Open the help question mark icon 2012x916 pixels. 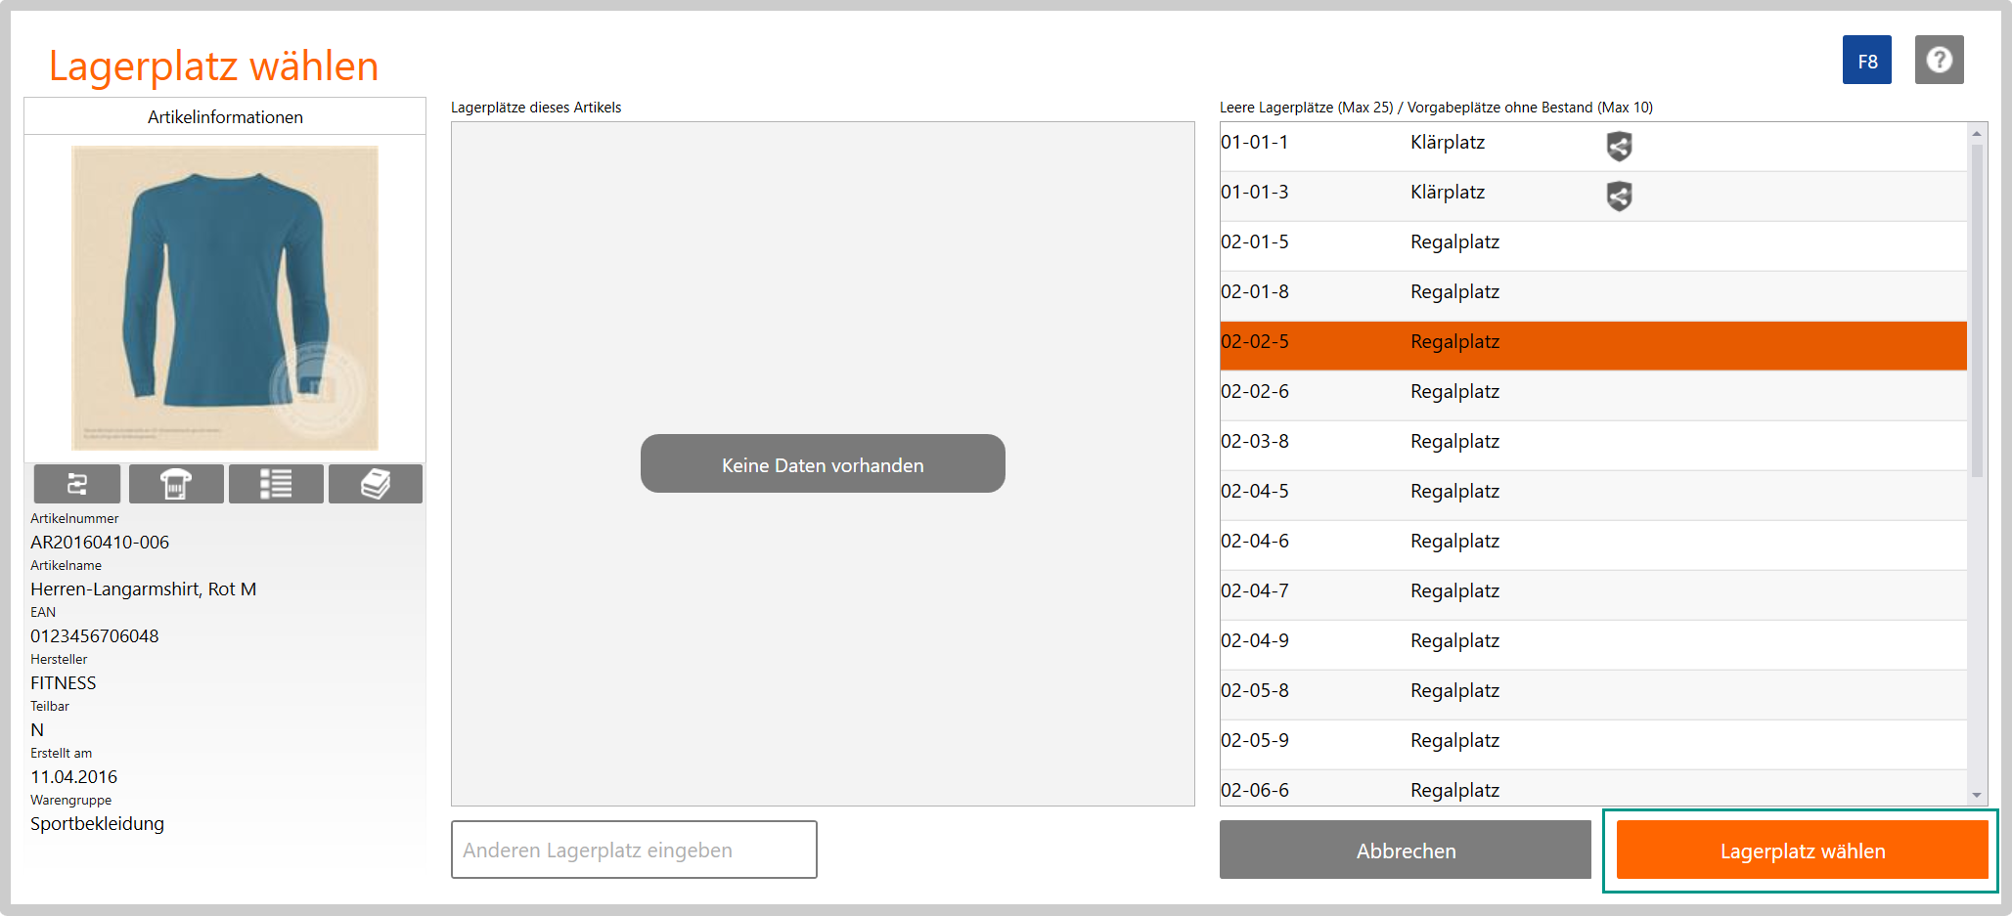(1939, 61)
